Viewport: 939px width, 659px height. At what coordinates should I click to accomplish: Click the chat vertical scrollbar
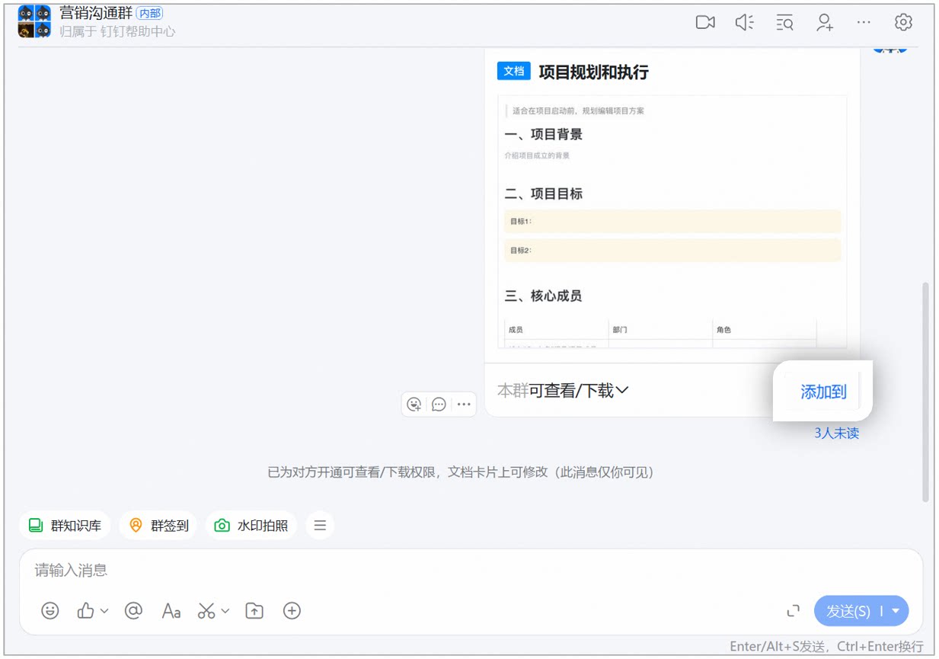click(926, 392)
